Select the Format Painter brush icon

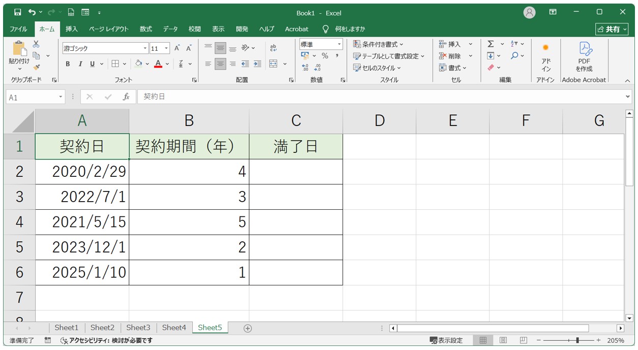coord(36,67)
